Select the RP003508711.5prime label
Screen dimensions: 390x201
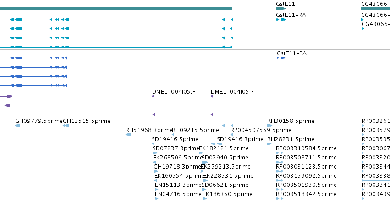pos(306,158)
